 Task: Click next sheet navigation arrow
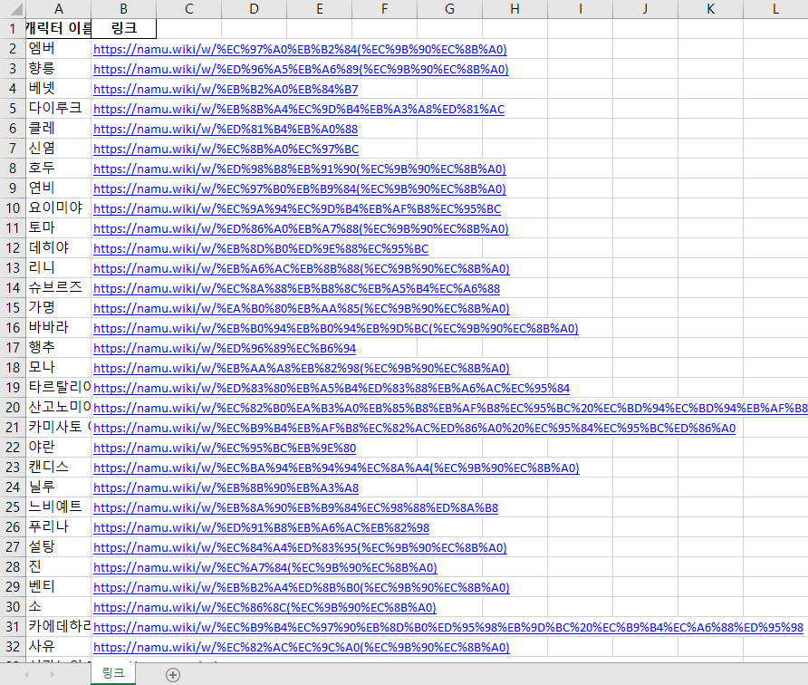[x=52, y=674]
